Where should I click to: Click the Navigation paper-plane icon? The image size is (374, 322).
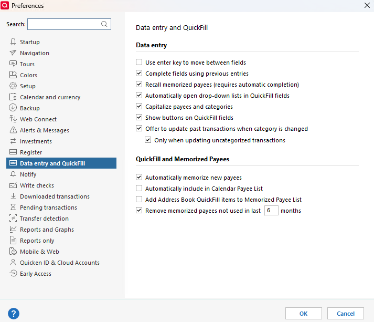(x=13, y=53)
